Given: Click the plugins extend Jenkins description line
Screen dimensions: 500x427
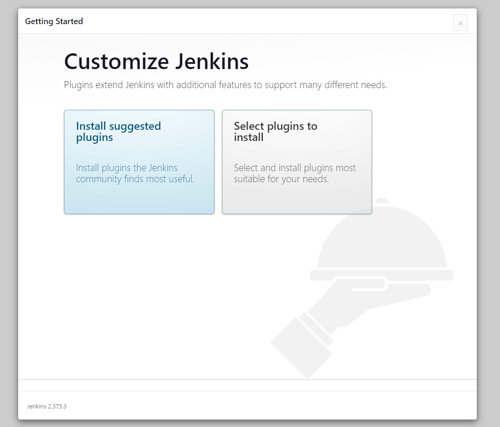Looking at the screenshot, I should tap(226, 85).
